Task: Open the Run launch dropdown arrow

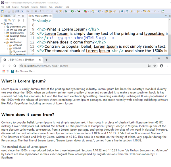Action: coord(76,11)
